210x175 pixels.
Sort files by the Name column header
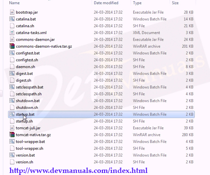click(14, 3)
